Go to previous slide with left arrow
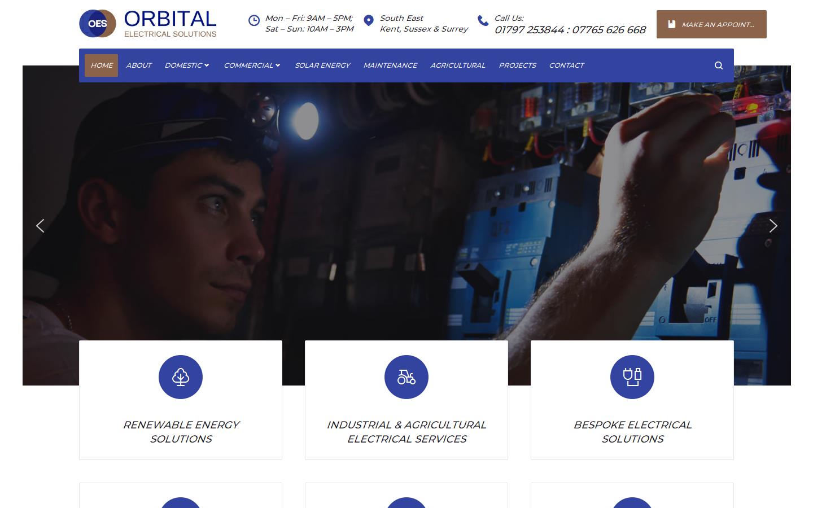The width and height of the screenshot is (813, 508). pos(40,226)
